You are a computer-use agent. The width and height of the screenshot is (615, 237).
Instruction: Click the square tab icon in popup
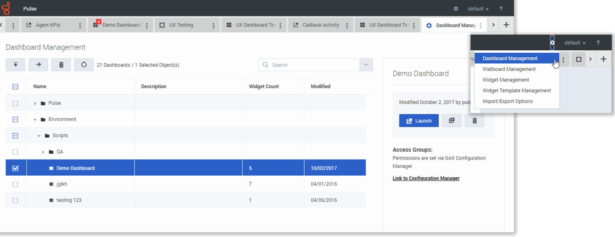(x=579, y=59)
